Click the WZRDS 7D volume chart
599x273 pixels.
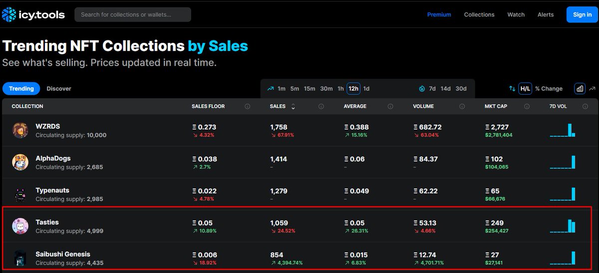coord(563,130)
